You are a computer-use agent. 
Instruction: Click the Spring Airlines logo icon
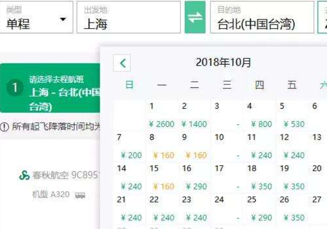coord(25,175)
